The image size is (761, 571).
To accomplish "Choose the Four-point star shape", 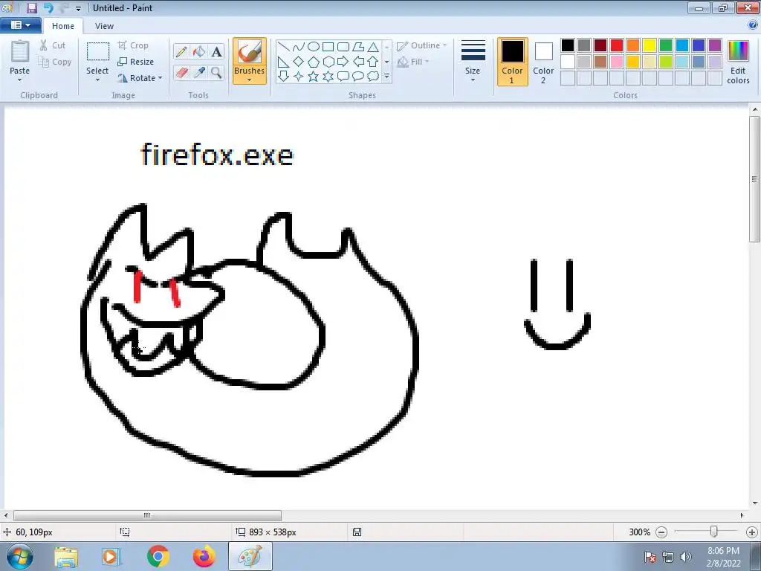I will pyautogui.click(x=299, y=77).
